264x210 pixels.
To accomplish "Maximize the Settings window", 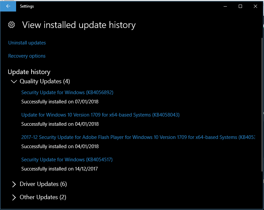I will coord(240,6).
